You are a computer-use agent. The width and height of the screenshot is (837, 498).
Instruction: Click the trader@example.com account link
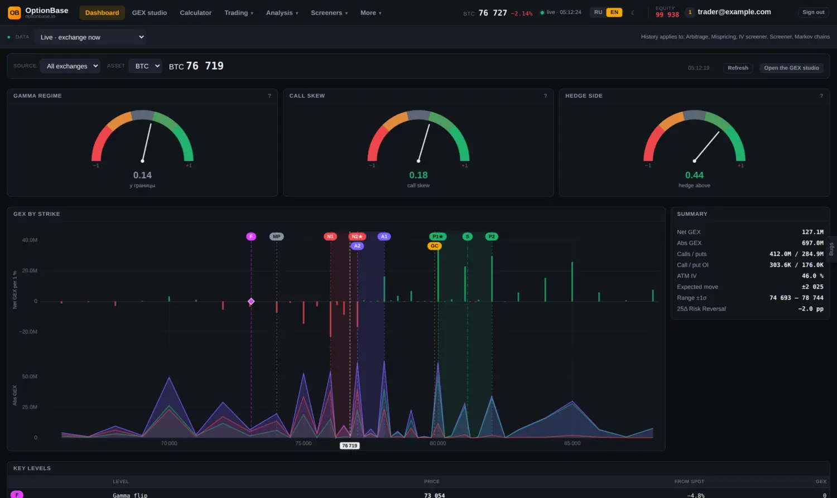pos(734,12)
